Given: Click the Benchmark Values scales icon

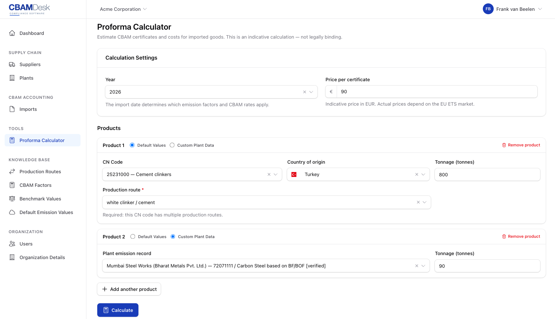Looking at the screenshot, I should pyautogui.click(x=12, y=199).
